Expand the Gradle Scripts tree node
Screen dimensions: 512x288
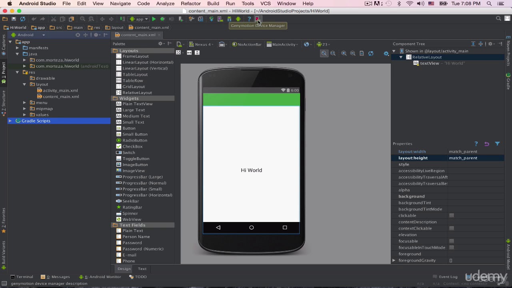click(x=10, y=121)
